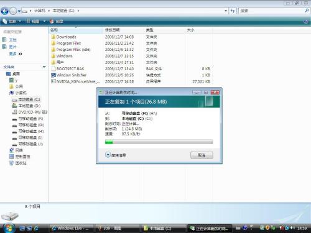Switch to 本地磁盘 (C:) taskbar button
The width and height of the screenshot is (311, 233).
tap(164, 228)
